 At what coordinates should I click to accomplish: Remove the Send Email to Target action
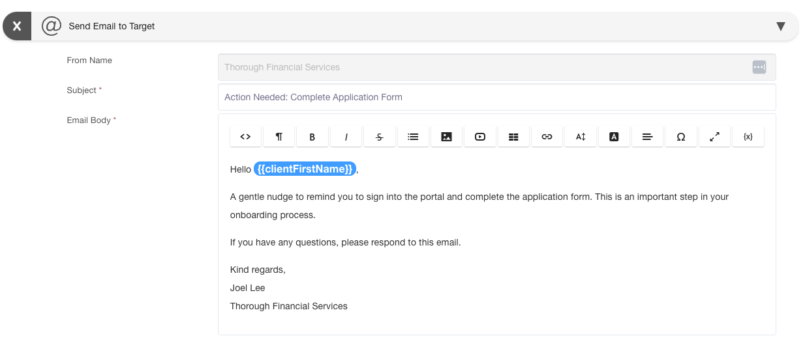[x=17, y=27]
